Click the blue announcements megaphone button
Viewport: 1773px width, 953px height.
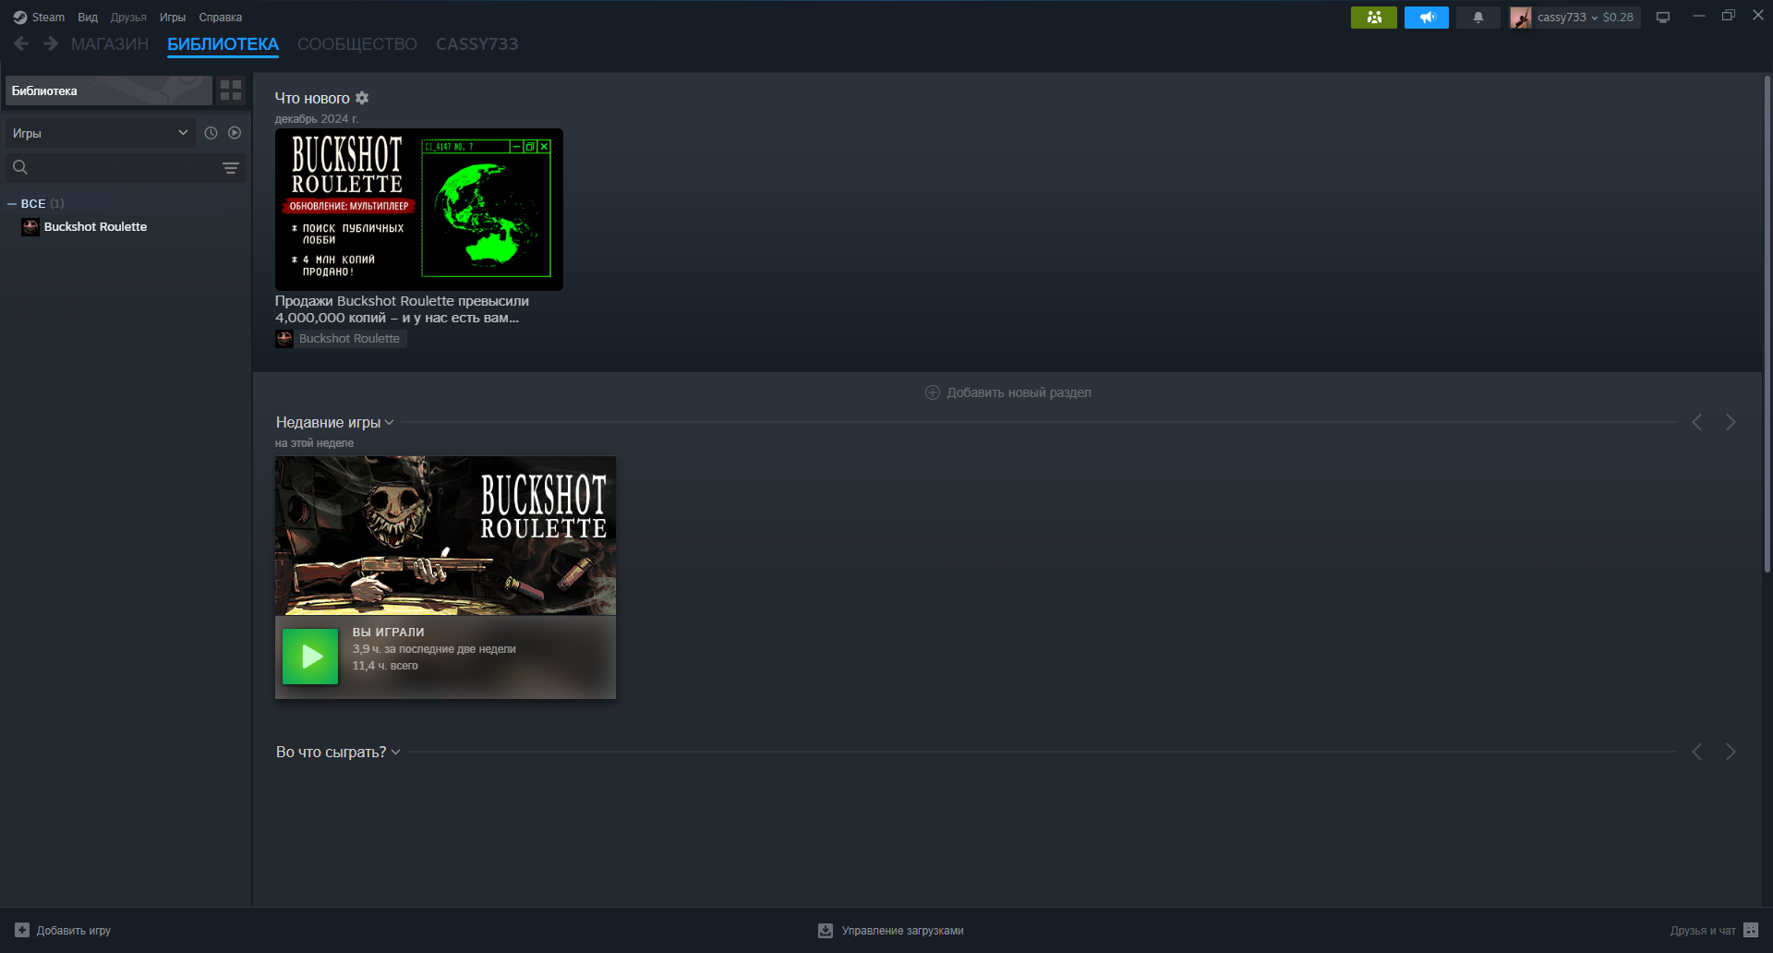click(x=1427, y=17)
